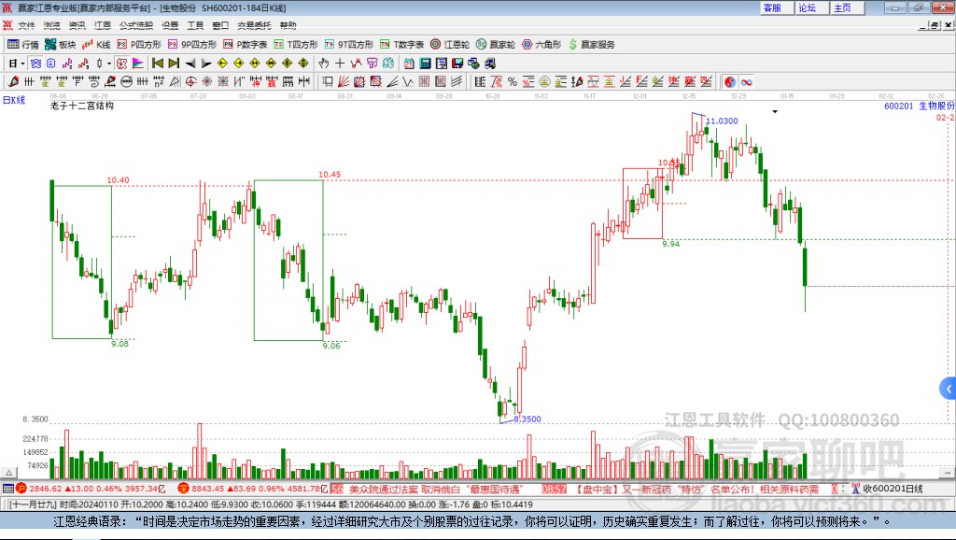Click the 论坛 forum link

tap(808, 7)
